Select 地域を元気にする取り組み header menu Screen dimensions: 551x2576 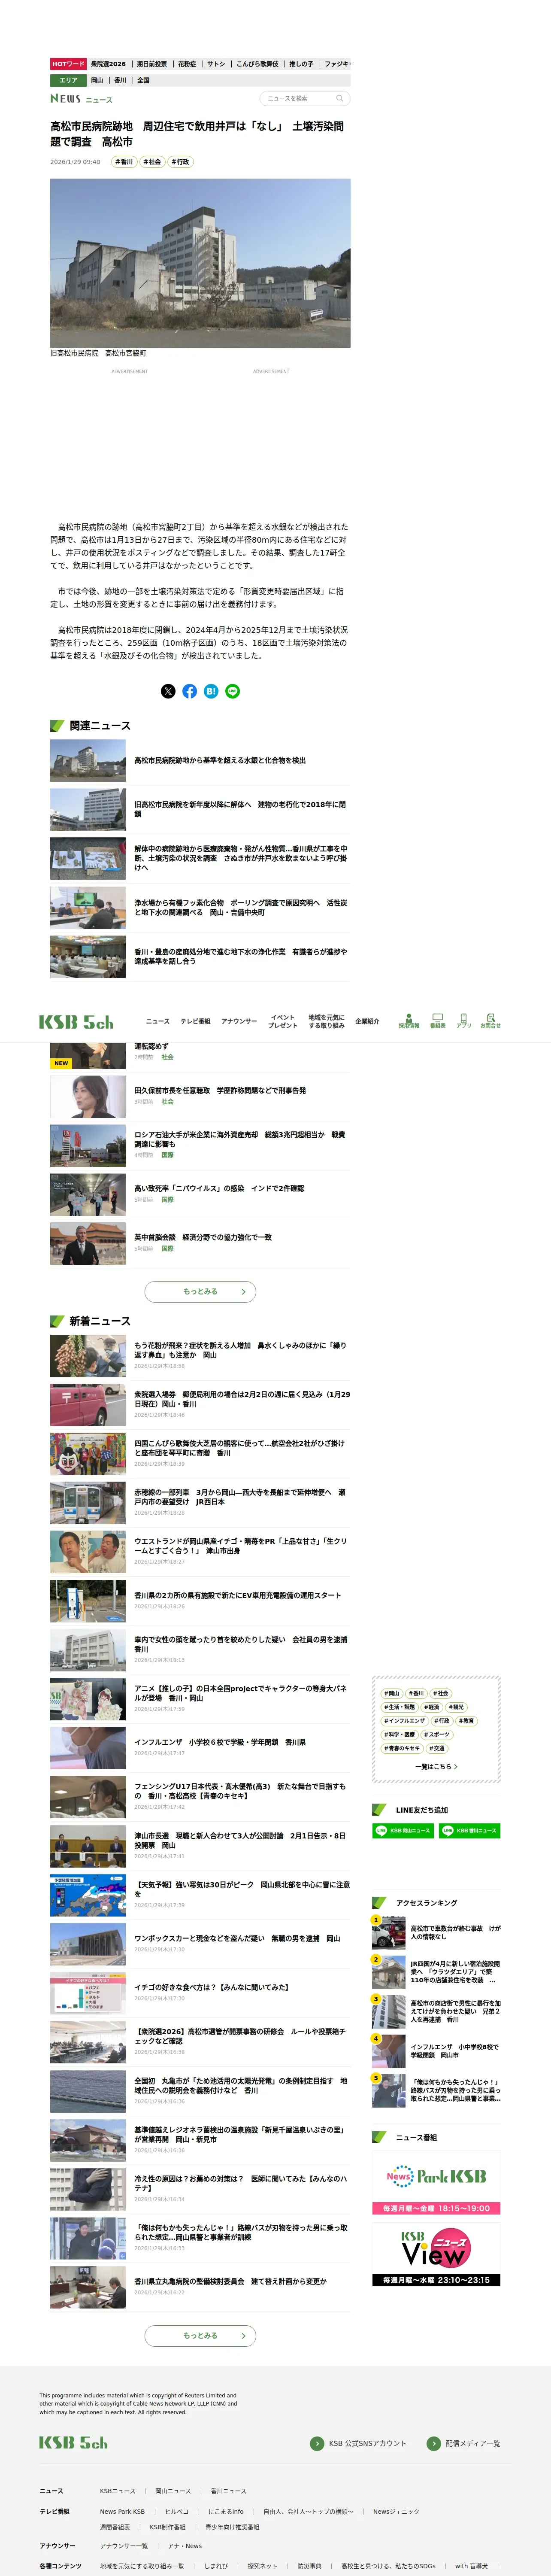point(326,1021)
